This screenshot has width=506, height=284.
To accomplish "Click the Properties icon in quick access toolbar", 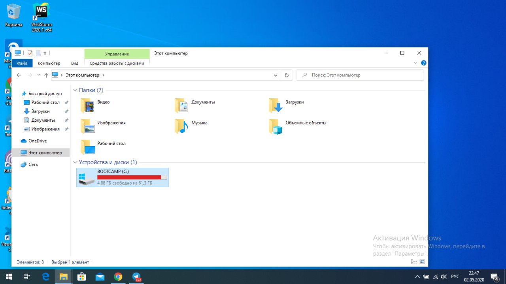I will point(30,53).
